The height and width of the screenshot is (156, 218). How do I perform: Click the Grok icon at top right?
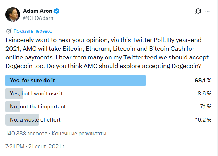coord(198,11)
